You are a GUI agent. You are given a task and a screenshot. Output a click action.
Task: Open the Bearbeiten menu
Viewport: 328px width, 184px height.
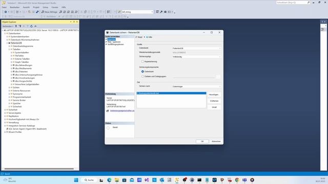(x=15, y=7)
